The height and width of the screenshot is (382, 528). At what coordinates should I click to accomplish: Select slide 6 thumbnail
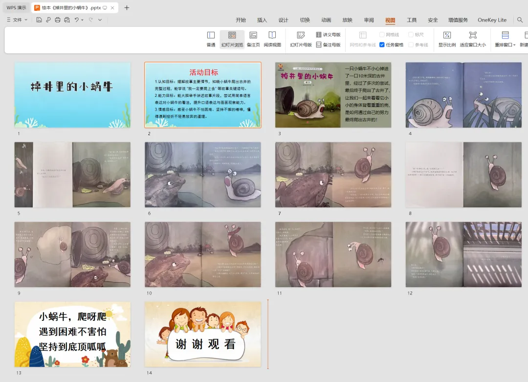pos(203,175)
